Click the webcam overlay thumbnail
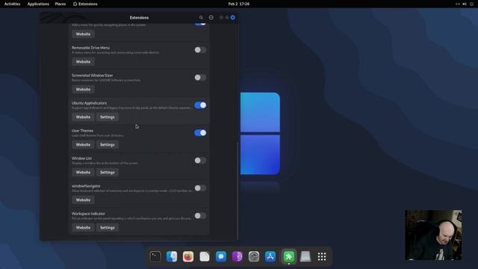 pyautogui.click(x=433, y=235)
